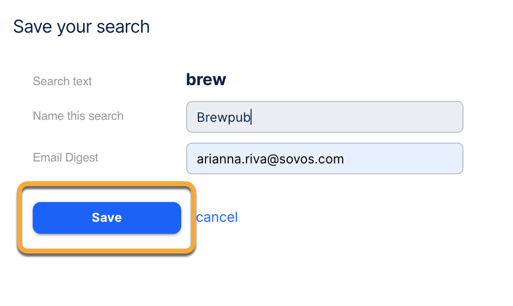Click the 'Search text' label

[x=62, y=81]
